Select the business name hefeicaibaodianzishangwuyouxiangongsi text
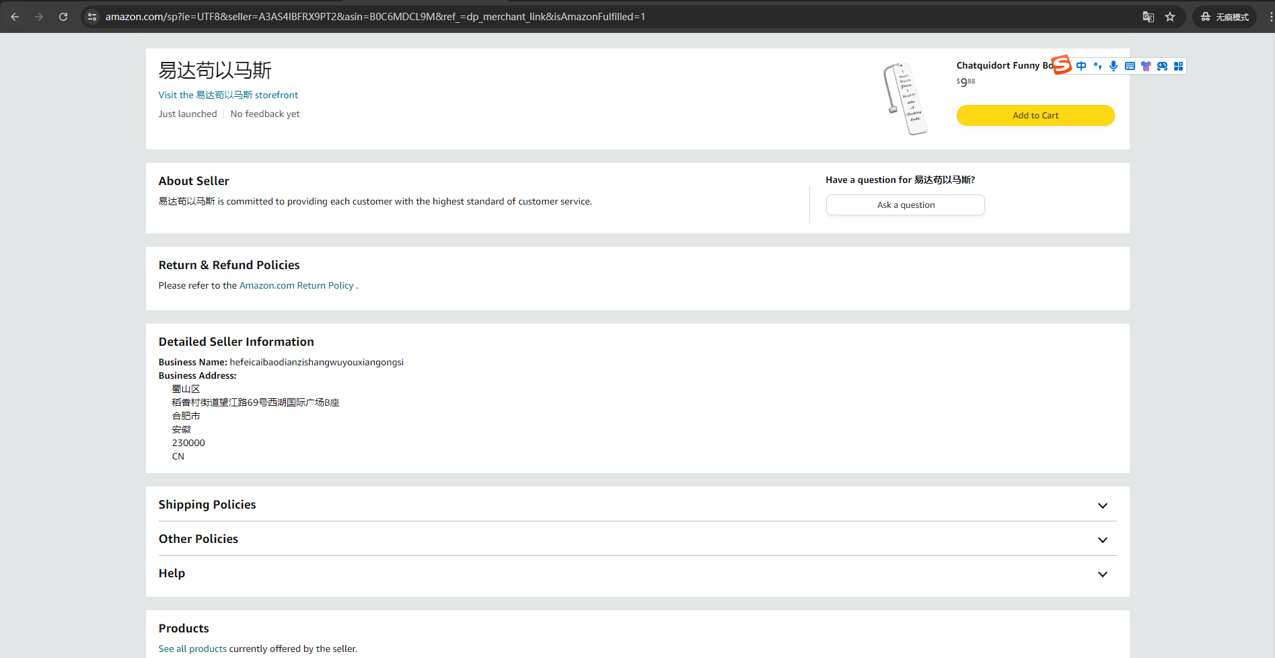The width and height of the screenshot is (1275, 658). (x=317, y=362)
